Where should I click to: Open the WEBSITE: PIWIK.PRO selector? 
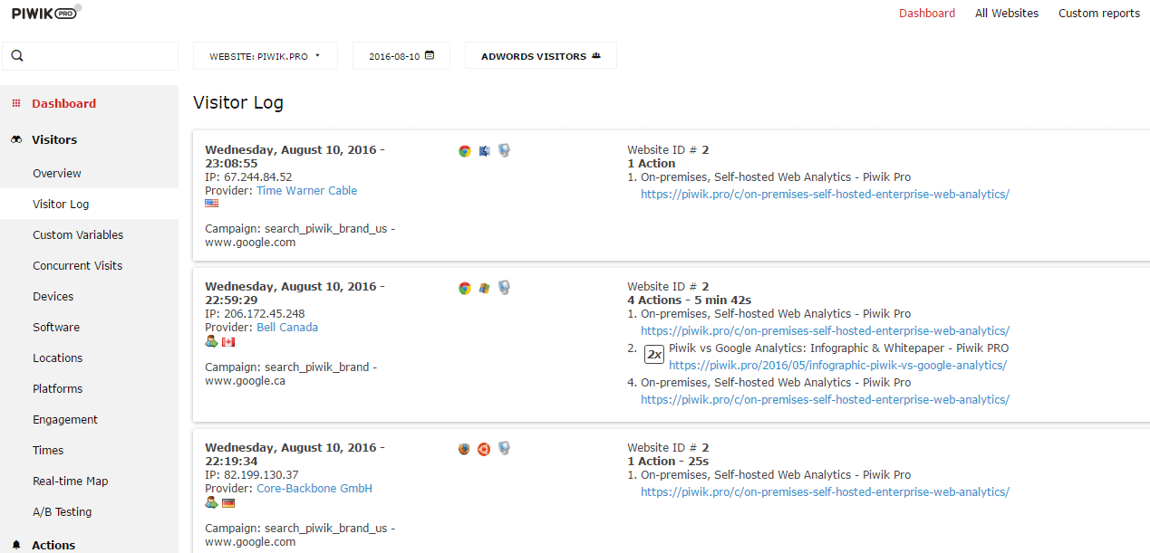[265, 55]
